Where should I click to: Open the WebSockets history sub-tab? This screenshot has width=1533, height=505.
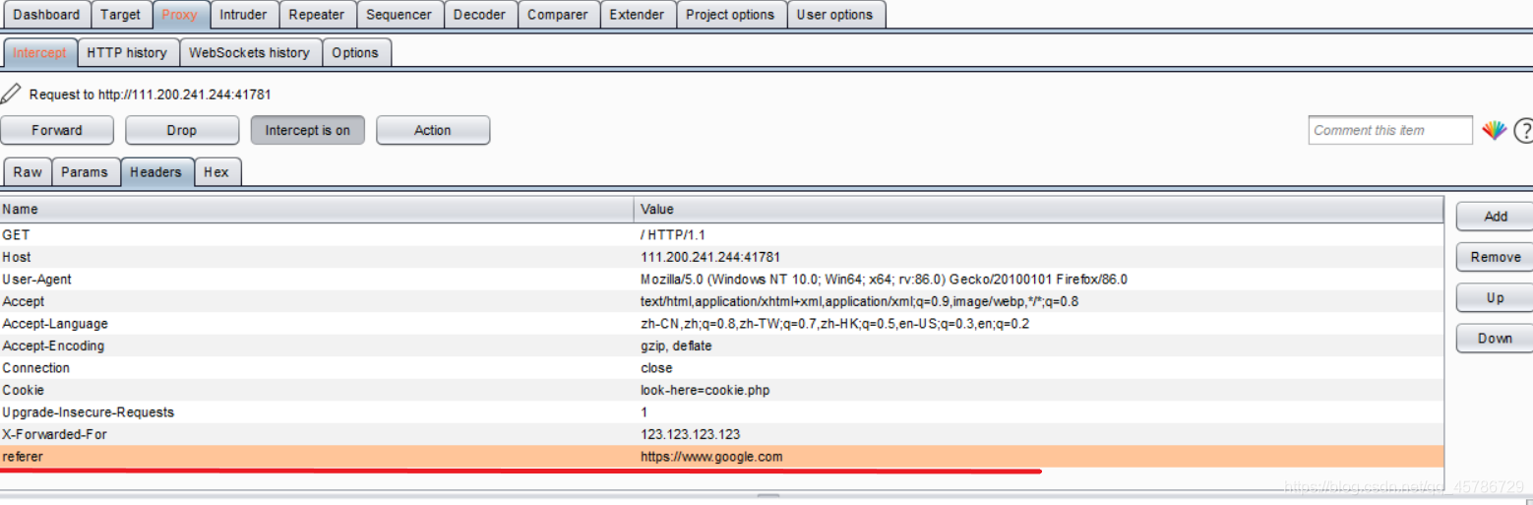[249, 53]
